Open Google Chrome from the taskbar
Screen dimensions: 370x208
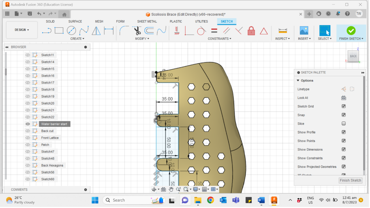coord(210,200)
